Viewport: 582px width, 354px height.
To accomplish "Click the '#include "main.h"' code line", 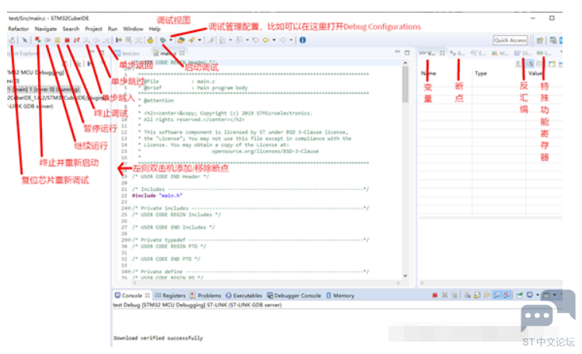I will (158, 196).
